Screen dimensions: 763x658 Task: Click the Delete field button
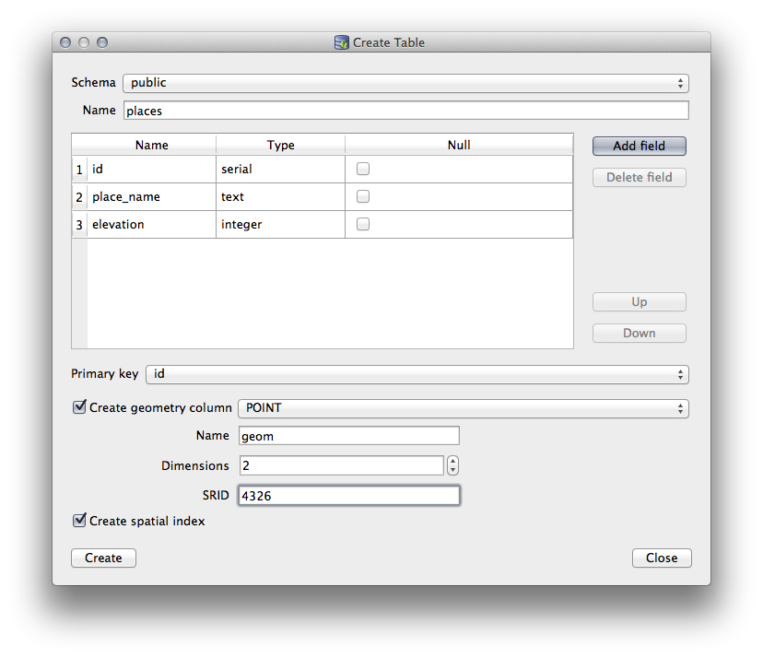click(639, 177)
